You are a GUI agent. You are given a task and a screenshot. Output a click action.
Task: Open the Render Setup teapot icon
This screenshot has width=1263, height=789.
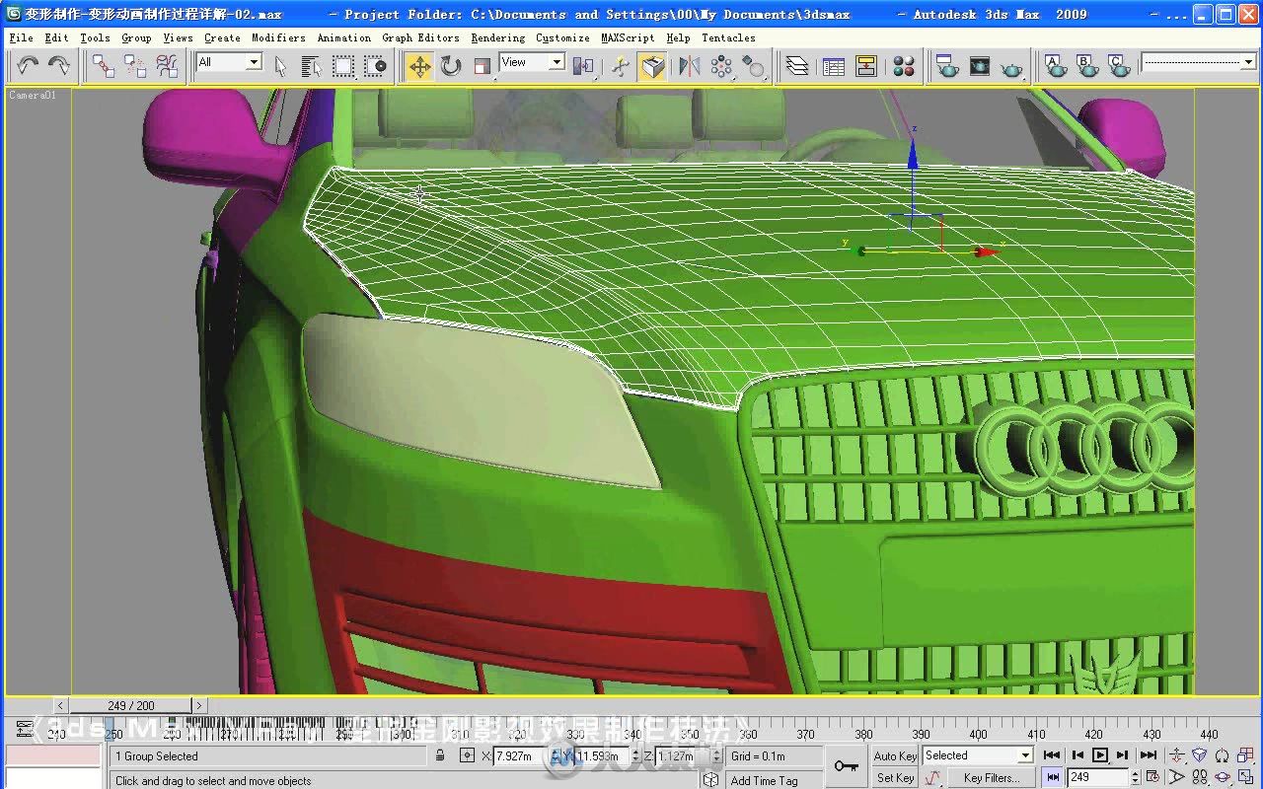[x=947, y=66]
